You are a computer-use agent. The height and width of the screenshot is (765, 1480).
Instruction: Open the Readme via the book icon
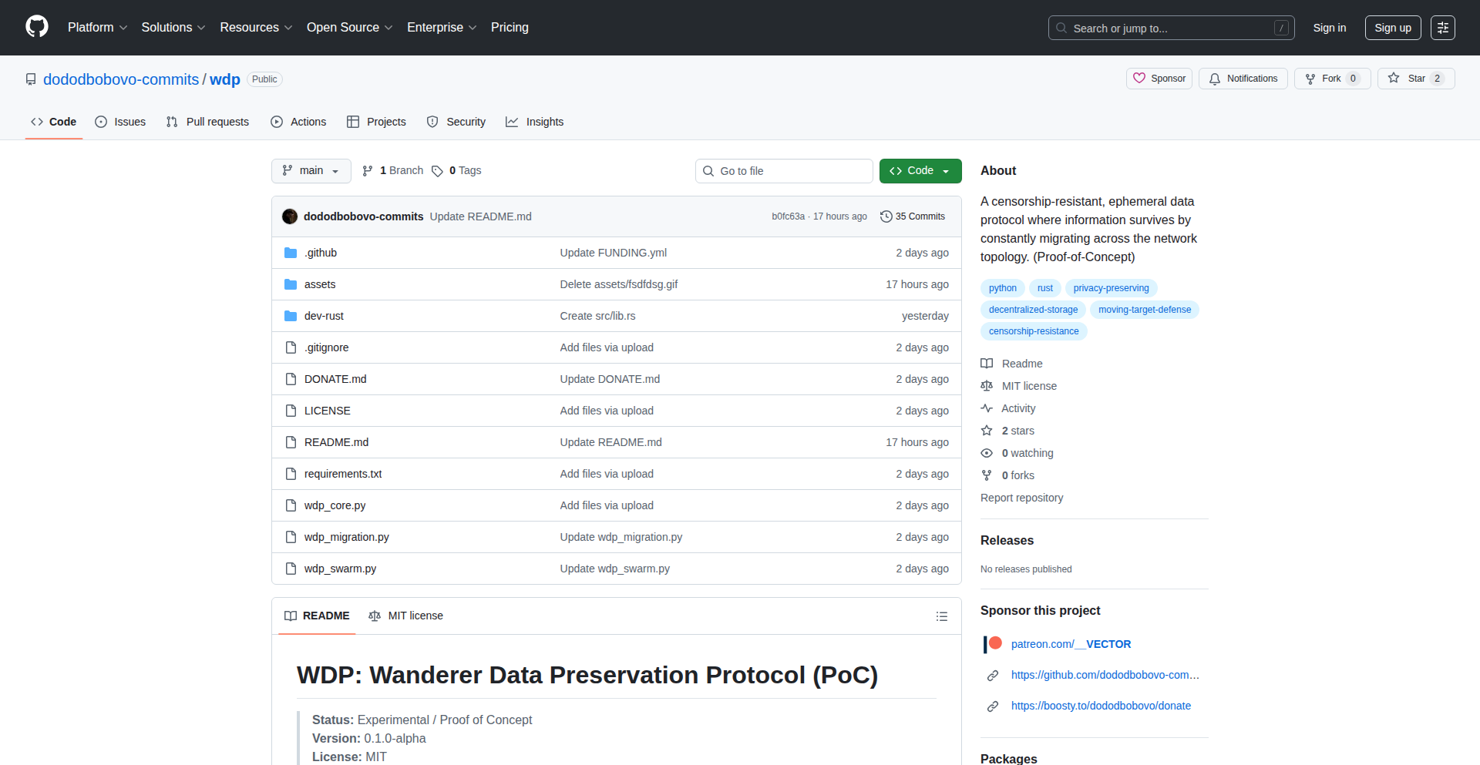tap(987, 363)
